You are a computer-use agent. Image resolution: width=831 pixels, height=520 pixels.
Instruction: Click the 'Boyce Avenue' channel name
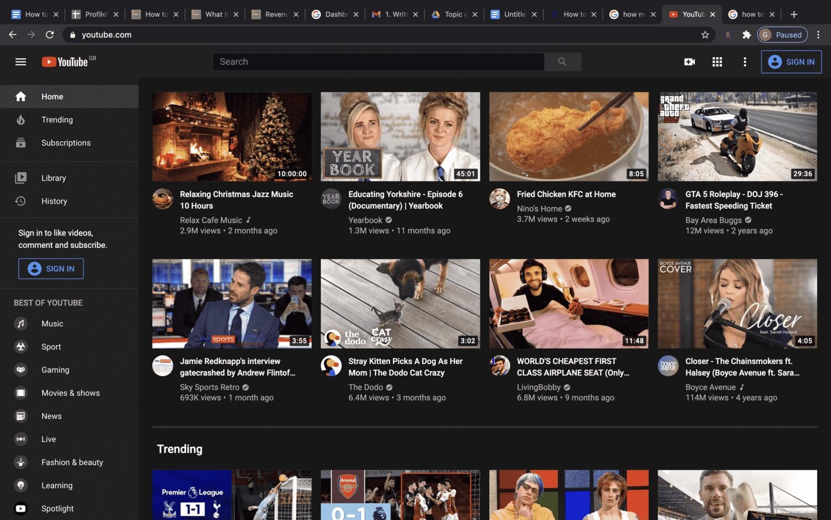(710, 387)
